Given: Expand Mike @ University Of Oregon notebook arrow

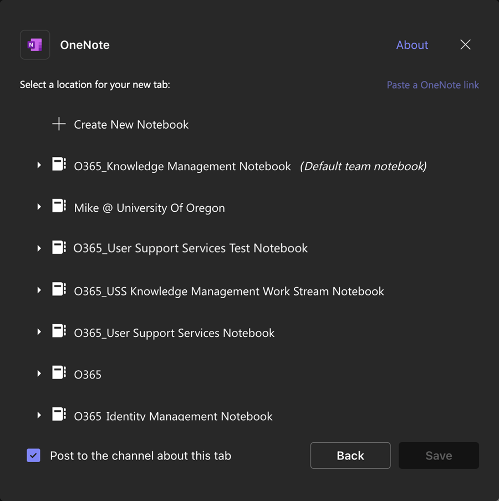Looking at the screenshot, I should click(39, 207).
